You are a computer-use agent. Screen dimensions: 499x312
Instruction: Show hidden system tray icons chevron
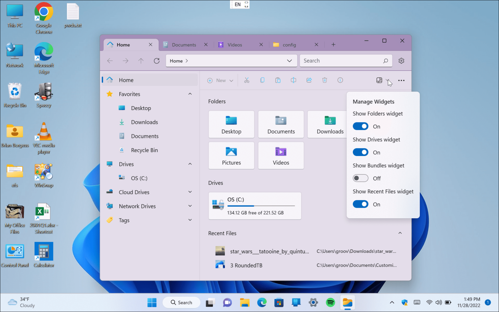point(392,303)
